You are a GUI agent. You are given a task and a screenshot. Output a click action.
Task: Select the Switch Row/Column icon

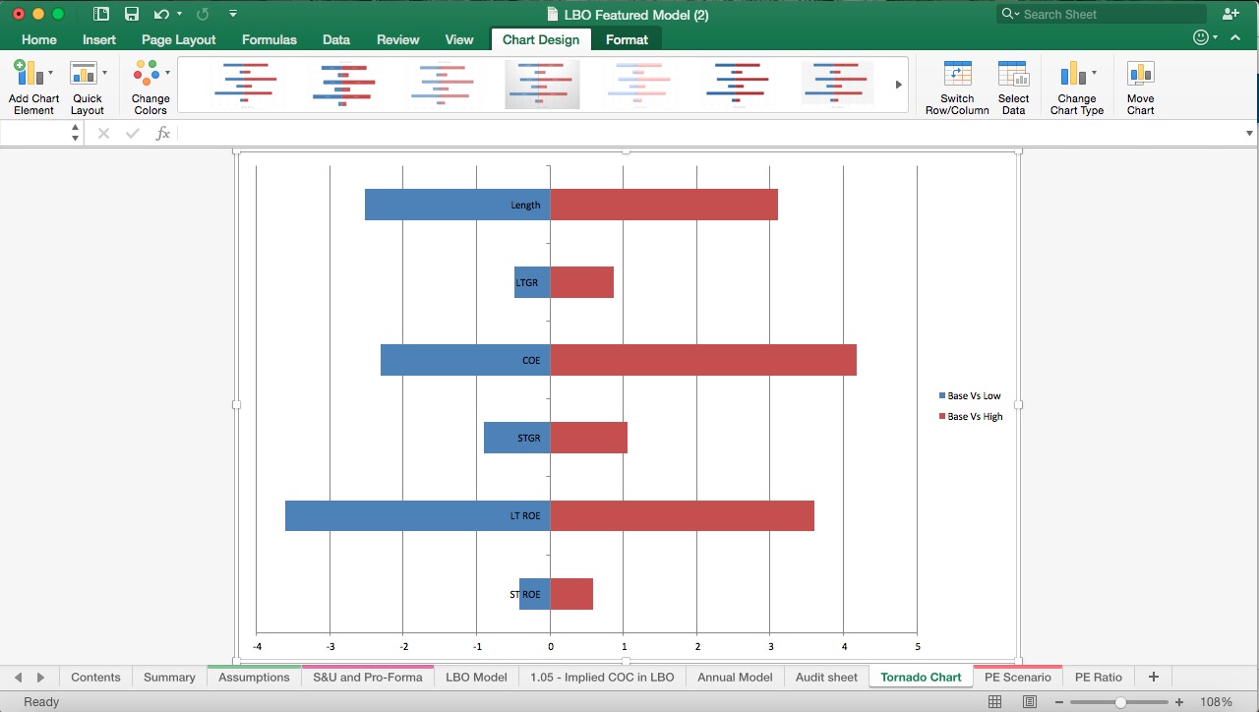click(956, 79)
